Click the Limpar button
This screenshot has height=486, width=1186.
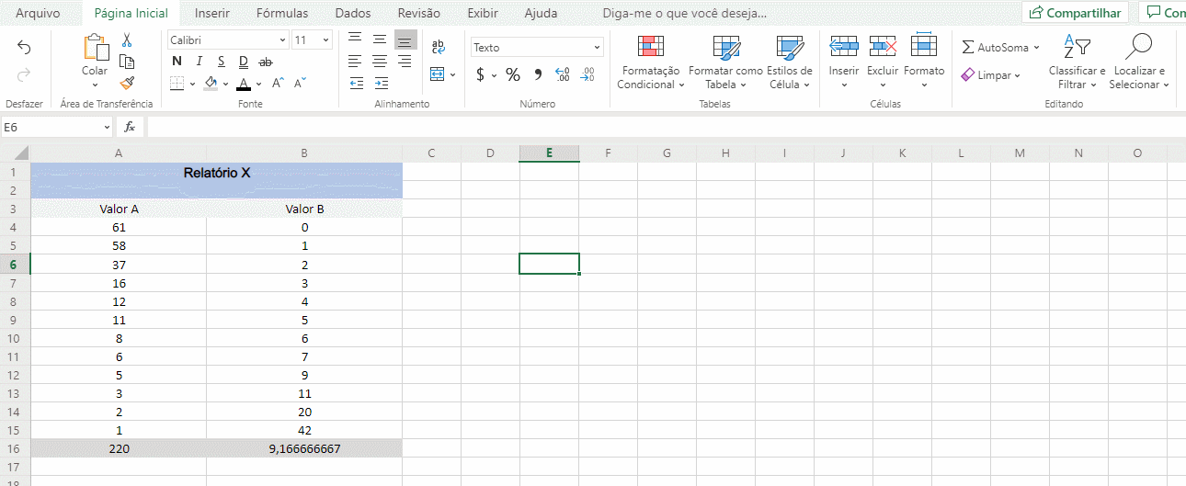coord(993,75)
